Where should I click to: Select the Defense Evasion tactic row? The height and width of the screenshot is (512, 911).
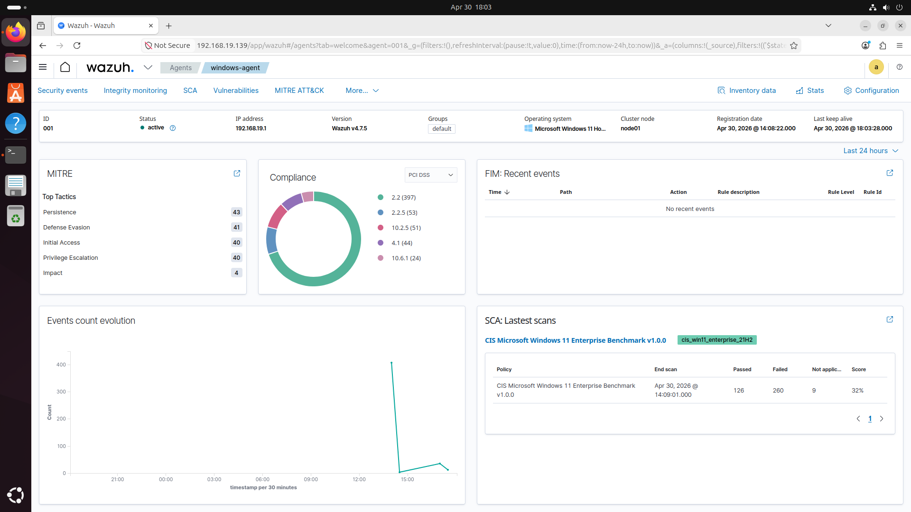[x=142, y=228]
